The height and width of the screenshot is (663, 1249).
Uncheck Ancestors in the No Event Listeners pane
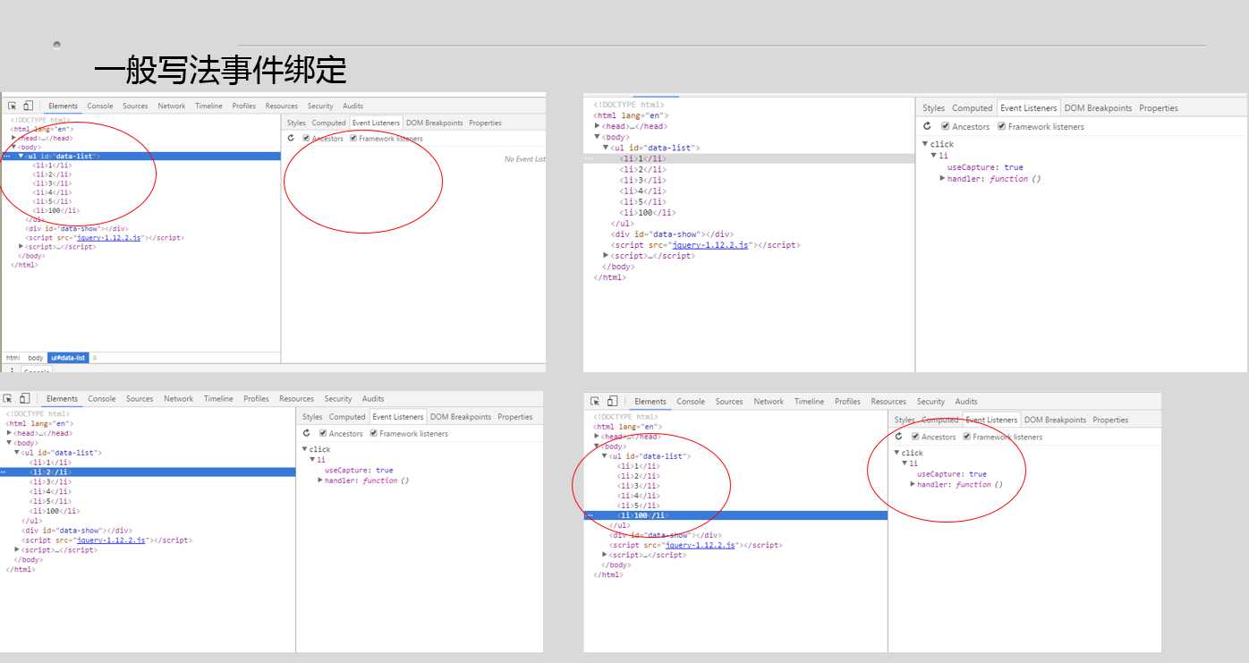307,139
